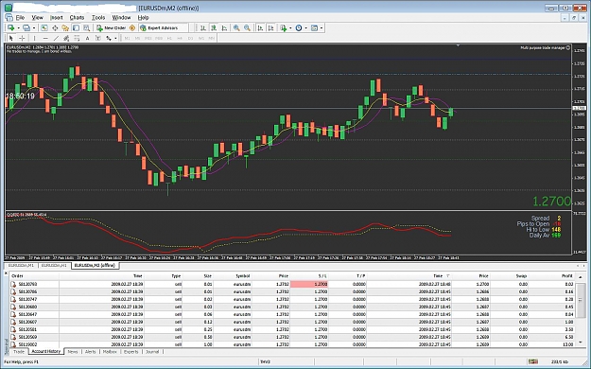Toggle the Data Window crosshair-target icon
Viewport: 591px width, 369px height.
coord(55,28)
